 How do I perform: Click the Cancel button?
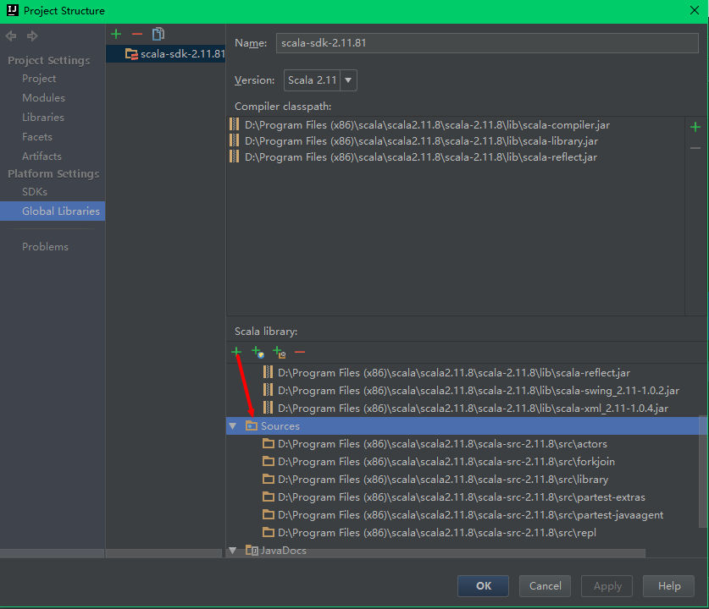point(545,586)
